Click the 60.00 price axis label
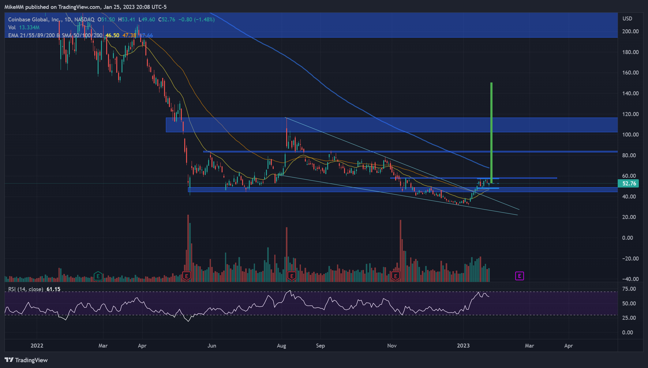This screenshot has height=368, width=648. pyautogui.click(x=629, y=176)
